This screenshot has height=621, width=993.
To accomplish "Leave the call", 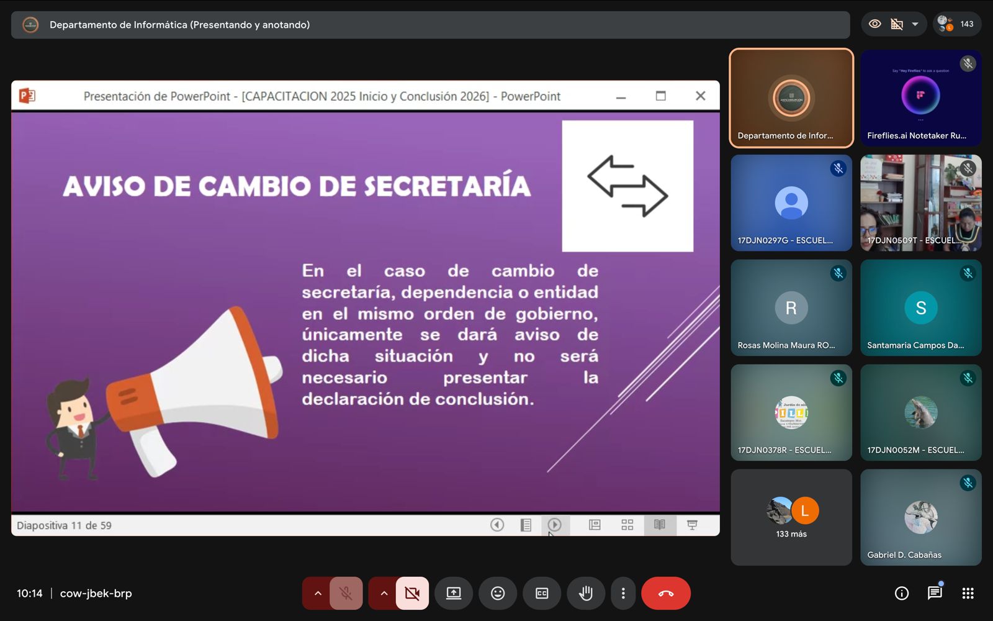I will tap(666, 594).
